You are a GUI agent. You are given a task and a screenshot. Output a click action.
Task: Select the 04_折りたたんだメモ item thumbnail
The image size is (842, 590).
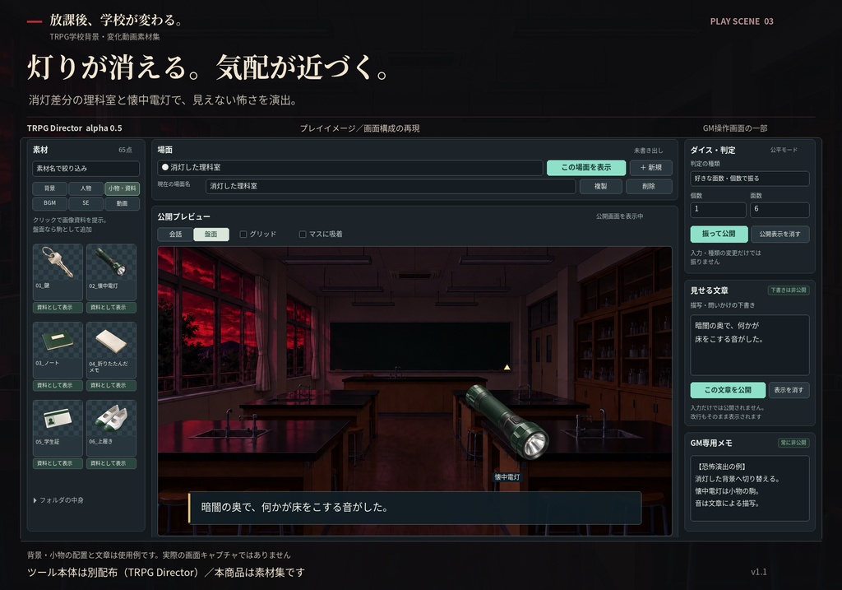(111, 350)
